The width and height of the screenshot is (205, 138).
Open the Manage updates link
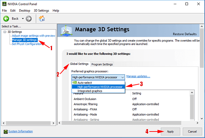point(138,76)
